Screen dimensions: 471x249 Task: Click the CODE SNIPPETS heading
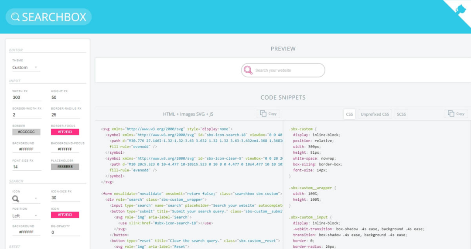pyautogui.click(x=283, y=98)
